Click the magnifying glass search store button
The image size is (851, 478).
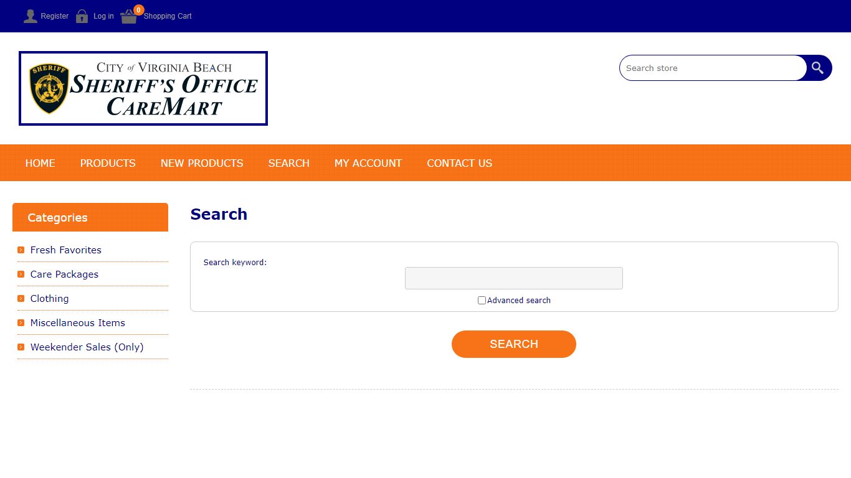pyautogui.click(x=818, y=68)
